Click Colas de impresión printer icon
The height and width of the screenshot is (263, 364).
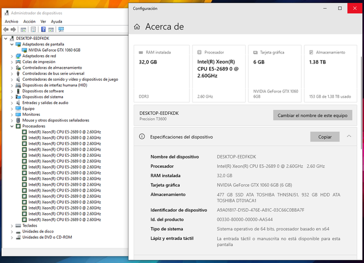click(18, 62)
